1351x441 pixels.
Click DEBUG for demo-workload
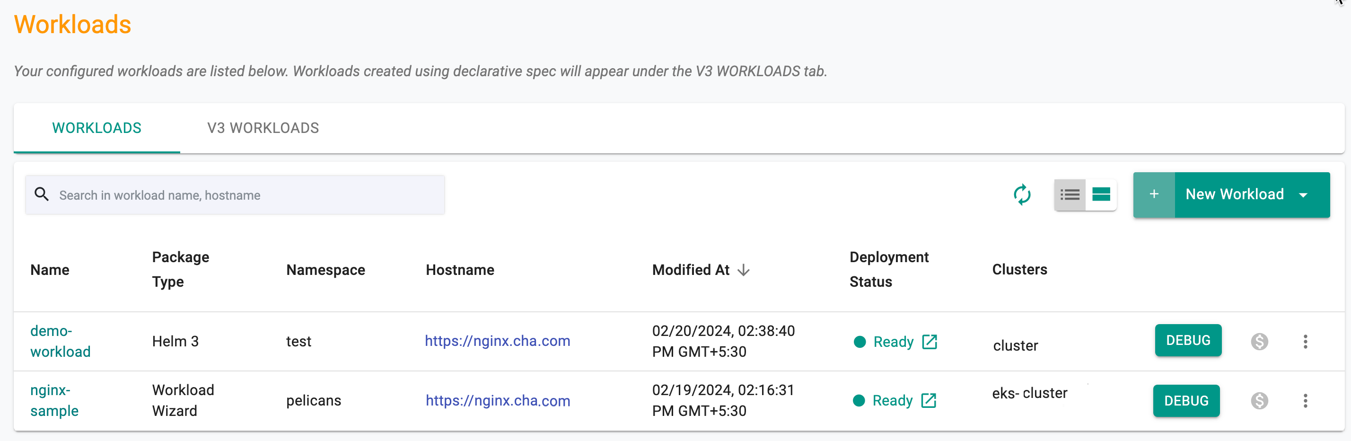1188,340
